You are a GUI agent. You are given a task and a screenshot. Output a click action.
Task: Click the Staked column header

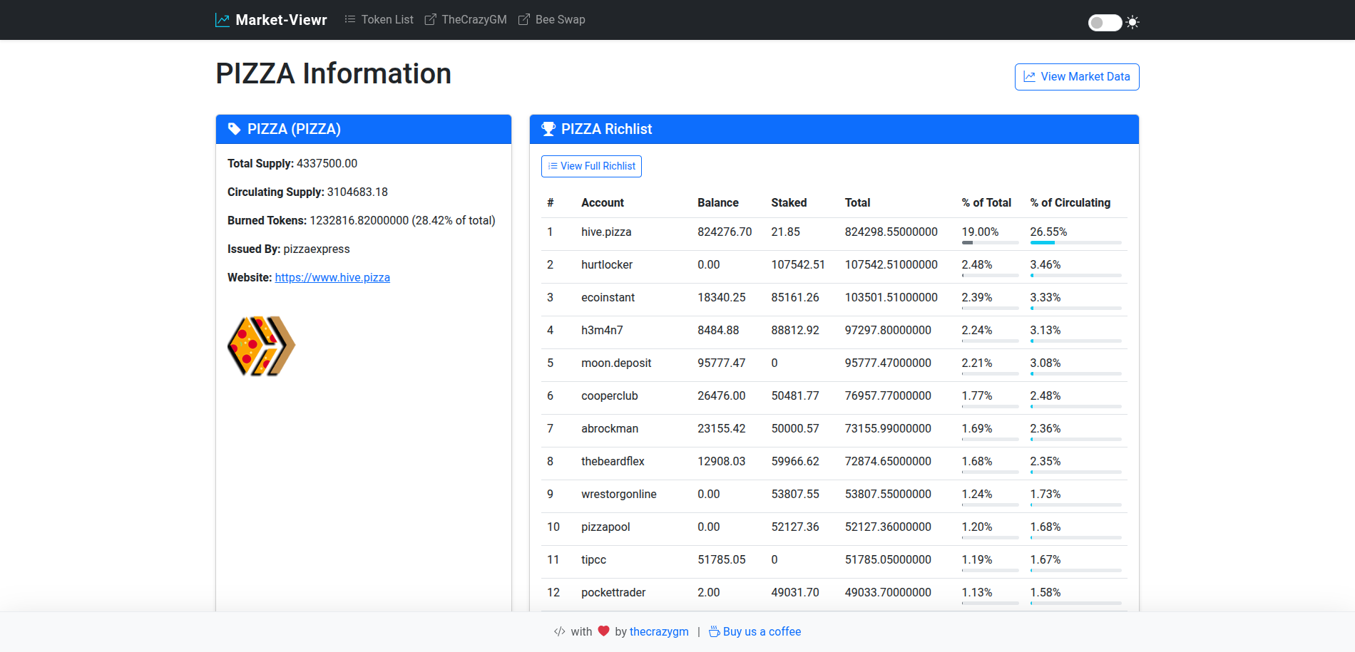coord(789,202)
